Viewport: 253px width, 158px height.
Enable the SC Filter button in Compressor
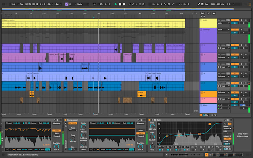73,123
